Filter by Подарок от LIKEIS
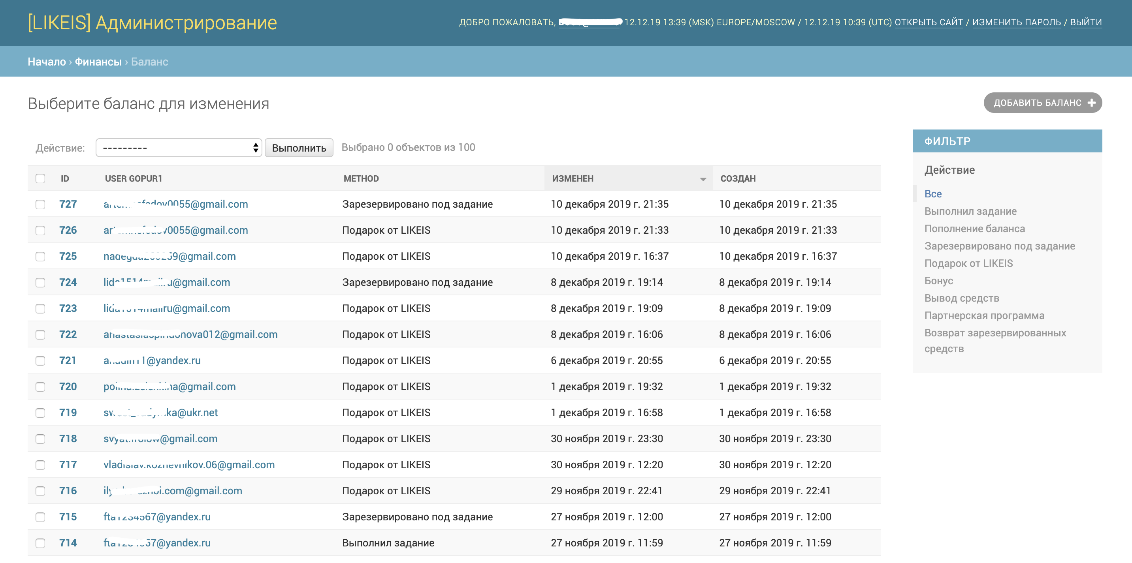The width and height of the screenshot is (1132, 563). click(x=968, y=263)
